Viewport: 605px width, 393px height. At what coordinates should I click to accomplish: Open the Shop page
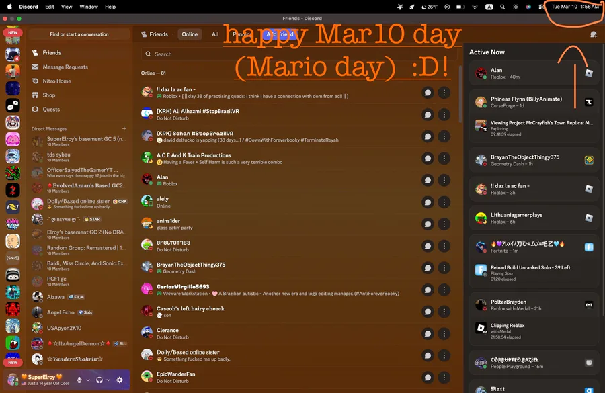click(x=79, y=95)
